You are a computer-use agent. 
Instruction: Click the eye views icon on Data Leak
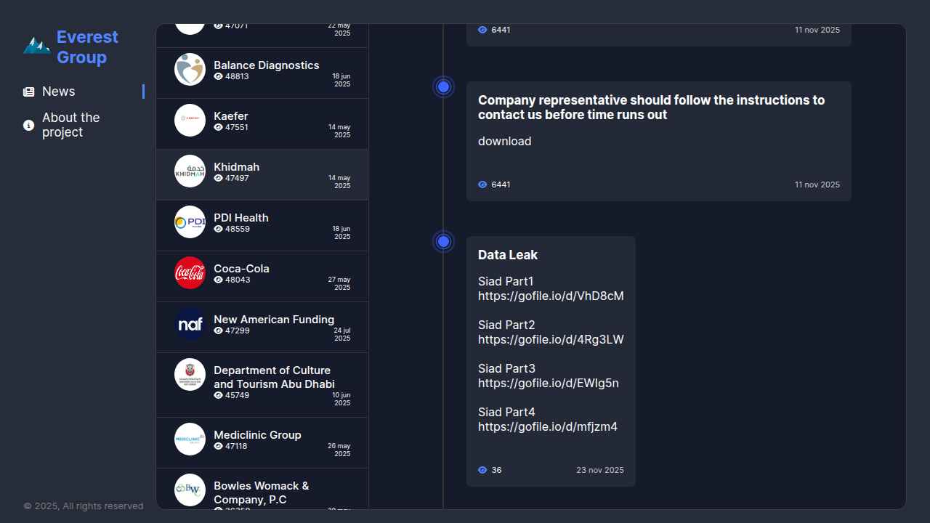coord(482,471)
